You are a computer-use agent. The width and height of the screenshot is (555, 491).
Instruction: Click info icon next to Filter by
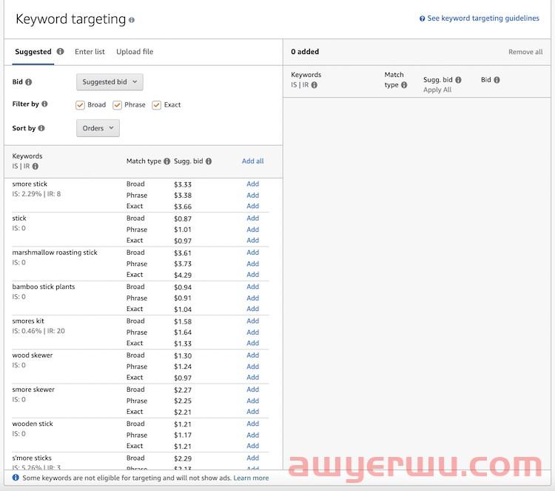44,104
